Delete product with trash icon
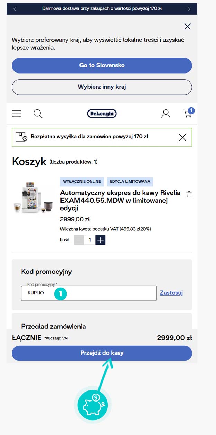Viewport: 216px width, 435px height. [189, 194]
